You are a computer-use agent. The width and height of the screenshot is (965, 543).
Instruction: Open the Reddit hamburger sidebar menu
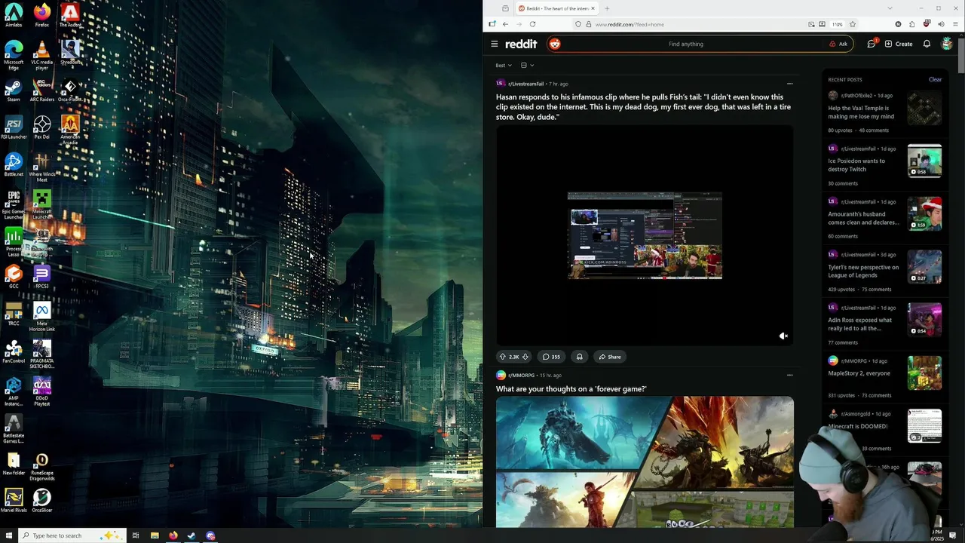pos(495,44)
